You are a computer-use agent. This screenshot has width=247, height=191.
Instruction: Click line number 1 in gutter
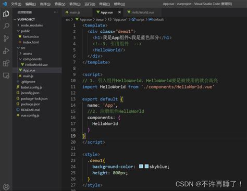pyautogui.click(x=75, y=26)
